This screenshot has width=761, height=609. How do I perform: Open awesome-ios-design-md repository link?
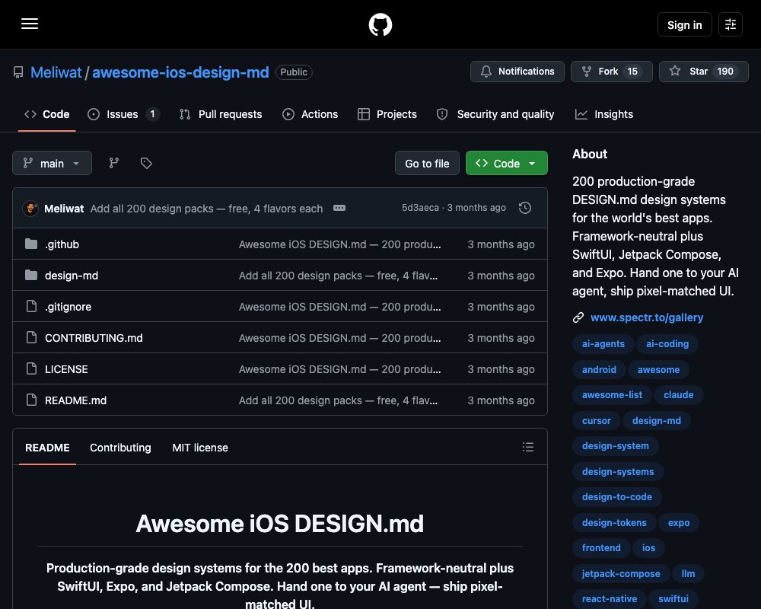point(180,72)
